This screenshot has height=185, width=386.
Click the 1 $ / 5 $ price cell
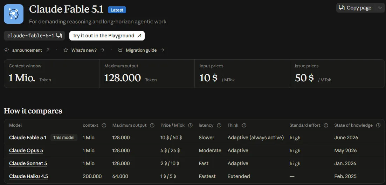pos(168,176)
